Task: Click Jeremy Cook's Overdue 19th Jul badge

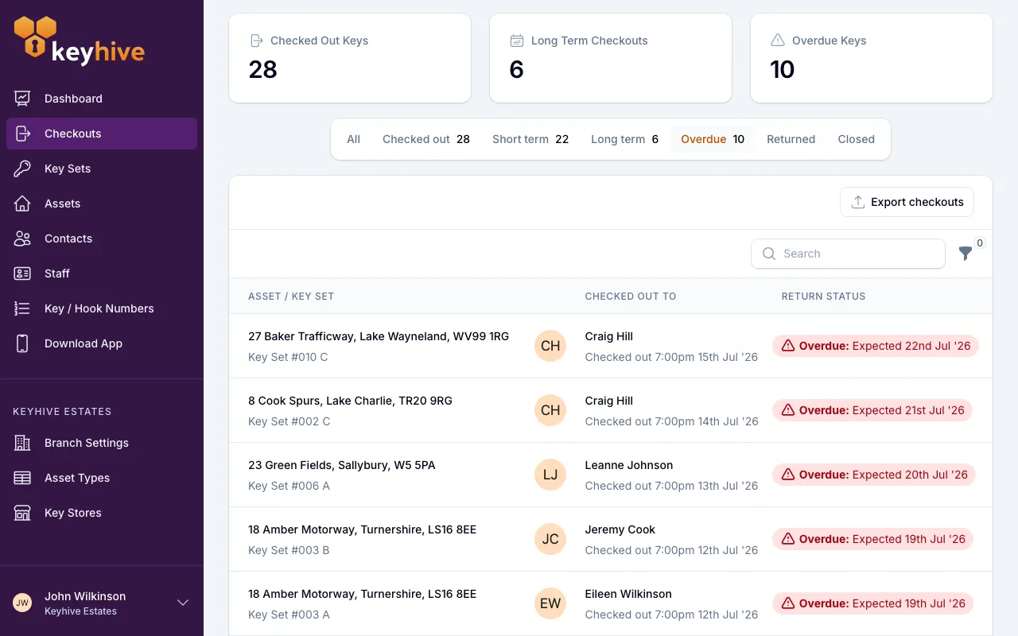Action: click(872, 539)
